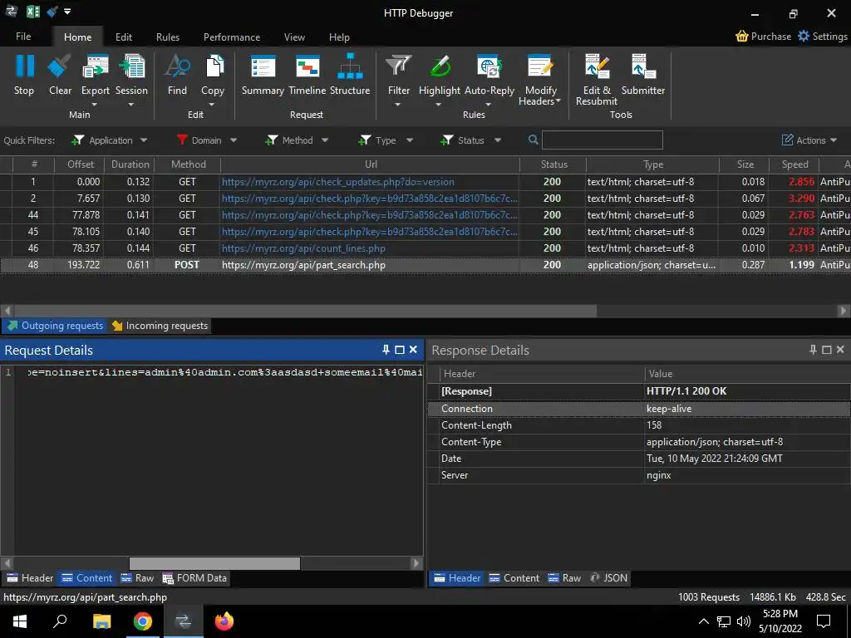Clear the request list
The image size is (851, 638).
pos(60,66)
